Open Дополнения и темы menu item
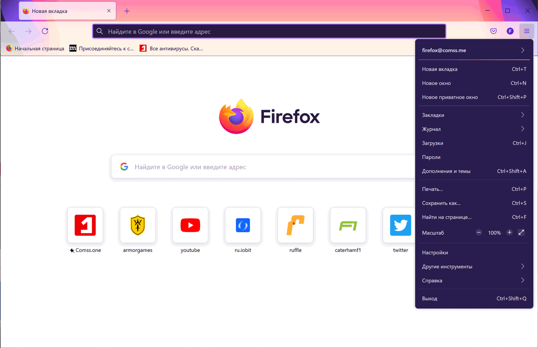Screen dimensions: 538x348 click(474, 171)
